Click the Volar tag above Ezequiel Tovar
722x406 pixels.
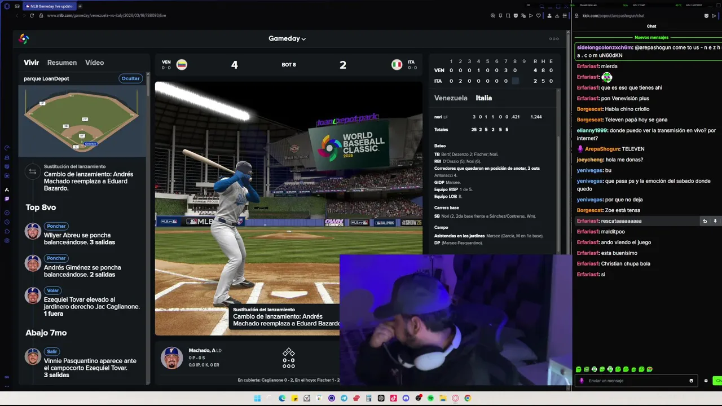coord(52,290)
